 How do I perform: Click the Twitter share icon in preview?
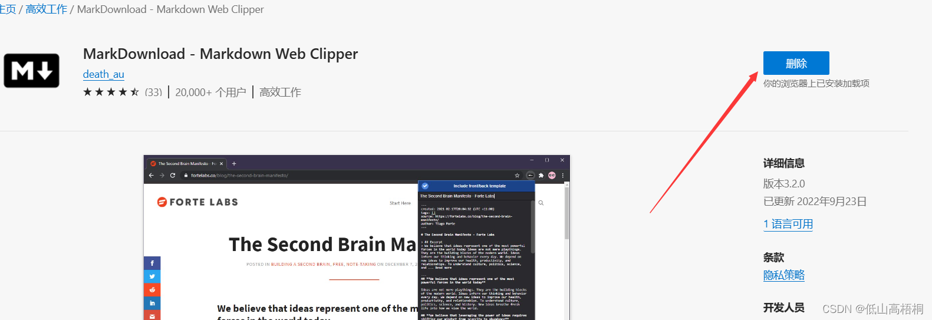(x=152, y=276)
